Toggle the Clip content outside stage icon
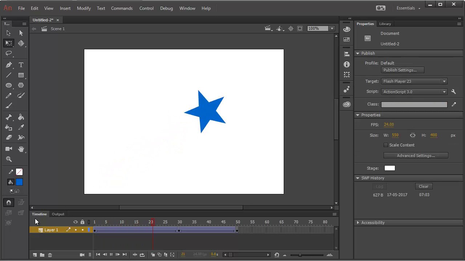The image size is (465, 261). point(300,29)
